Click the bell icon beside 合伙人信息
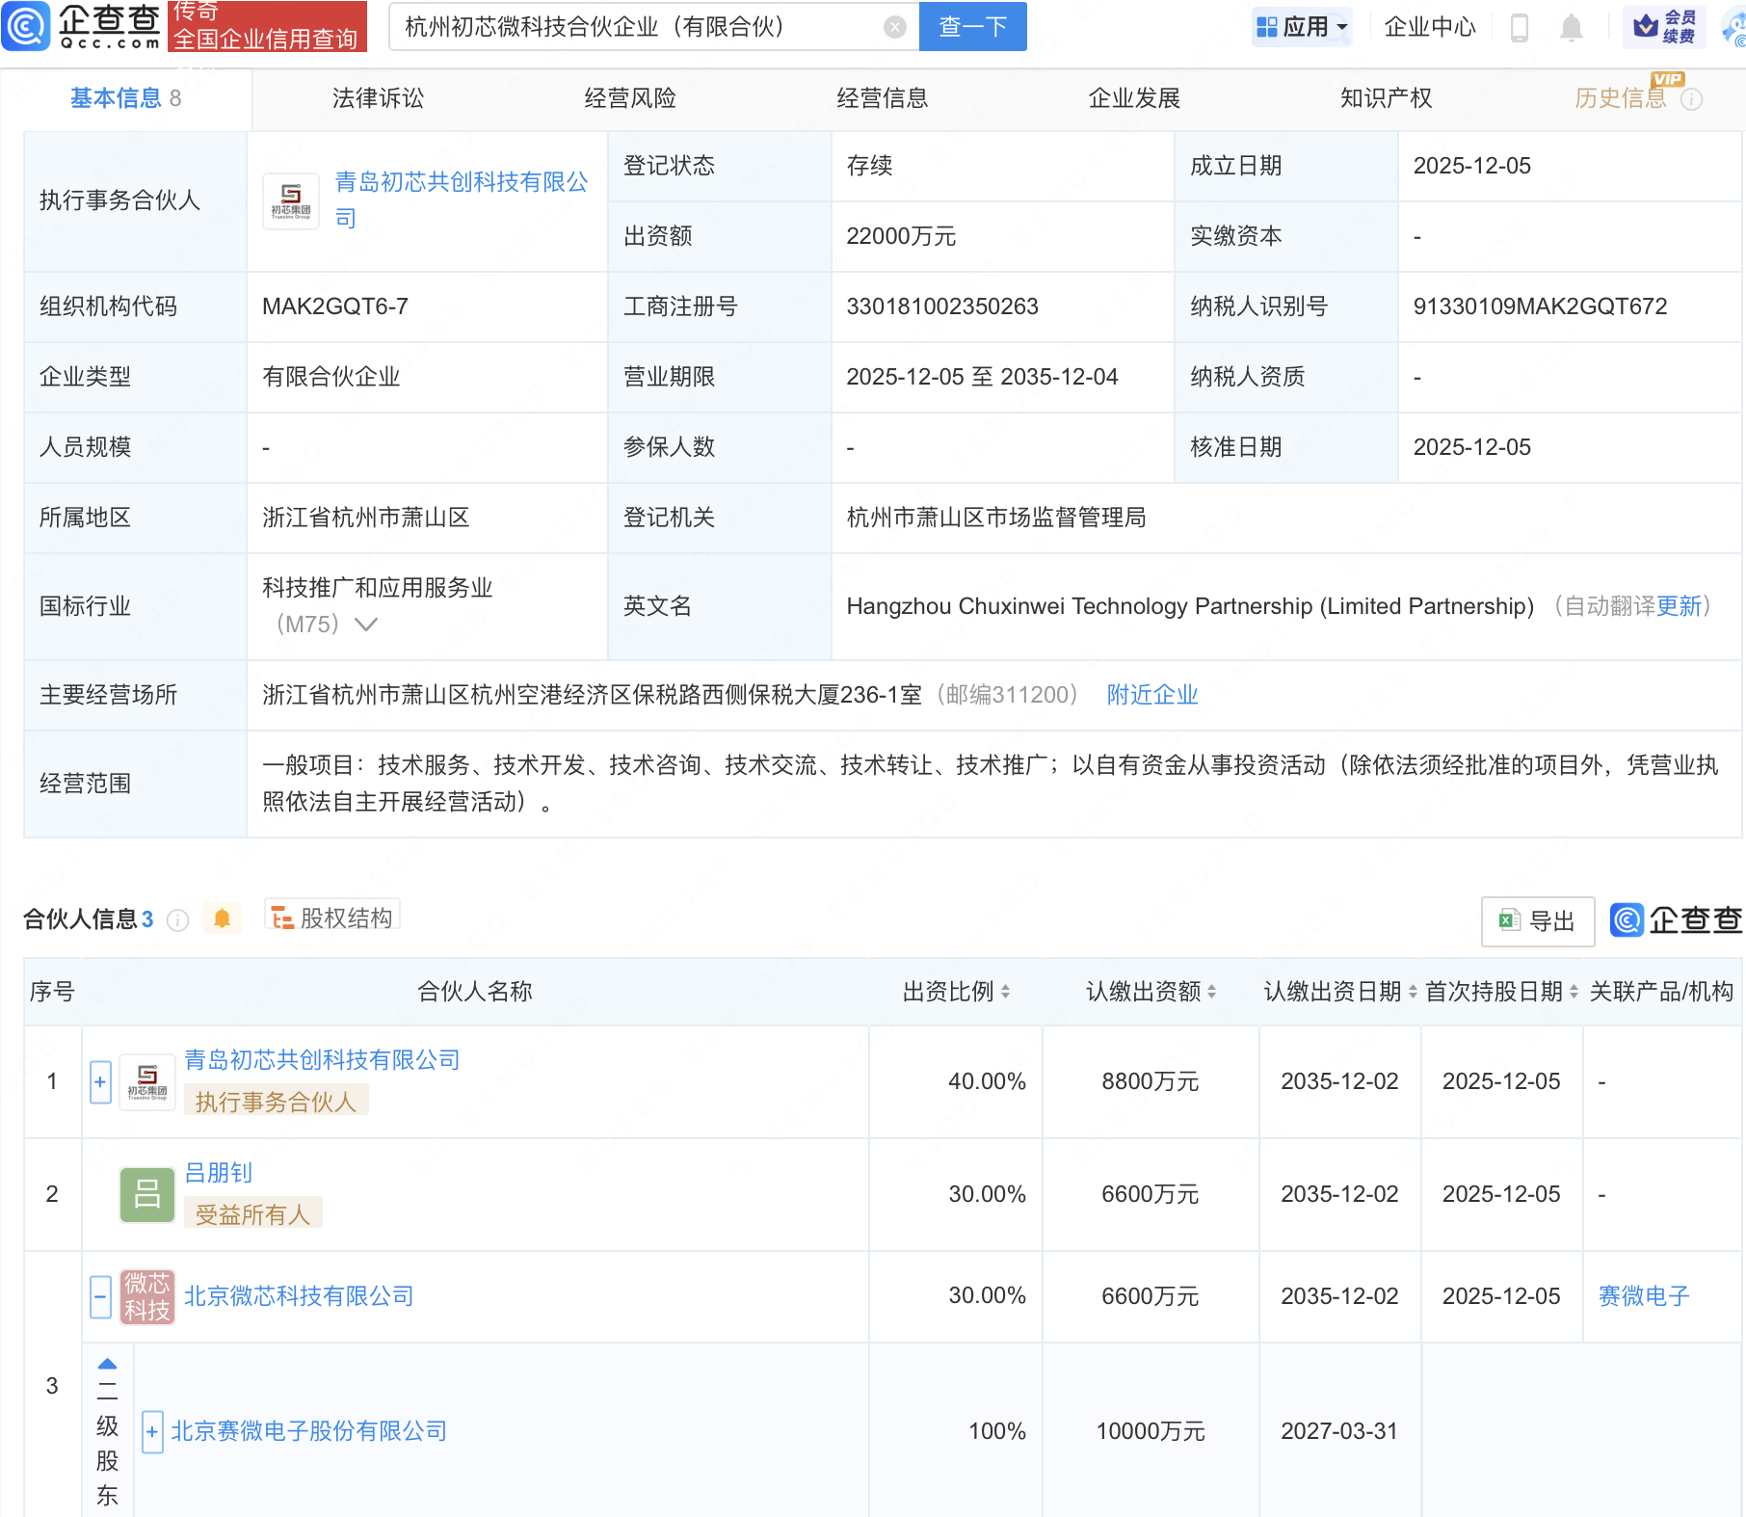The image size is (1746, 1517). 223,918
